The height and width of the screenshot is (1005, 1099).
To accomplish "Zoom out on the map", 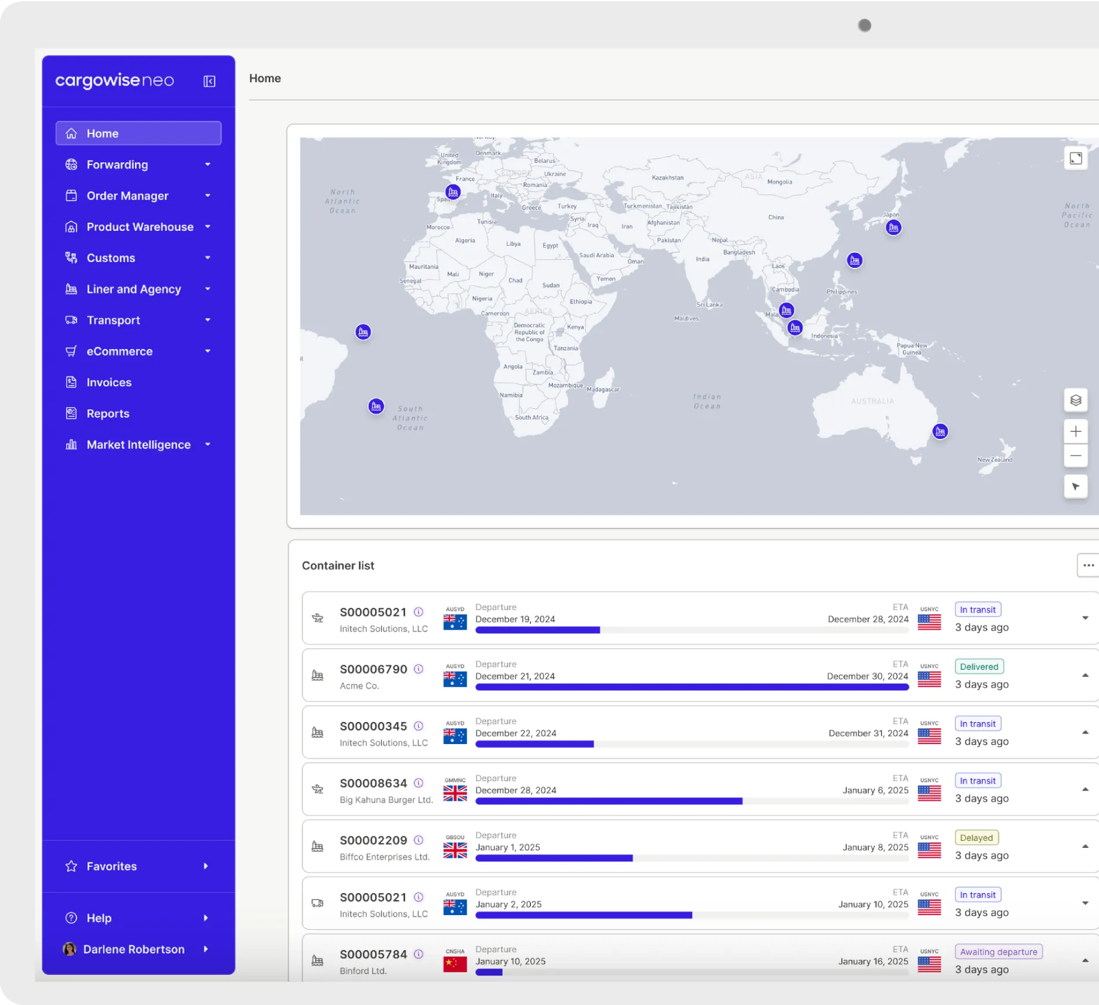I will [1075, 456].
